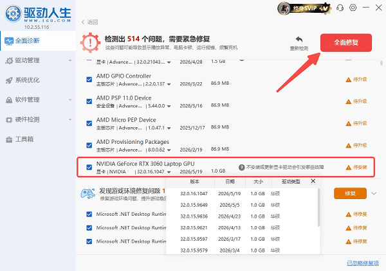386x271 pixels.
Task: Uncheck AMD PSP 11.0 Device checkbox
Action: [x=89, y=101]
